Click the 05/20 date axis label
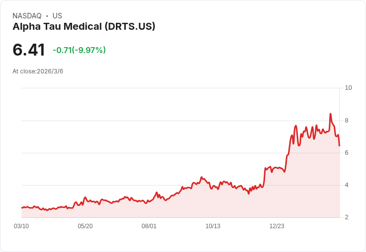 click(85, 226)
